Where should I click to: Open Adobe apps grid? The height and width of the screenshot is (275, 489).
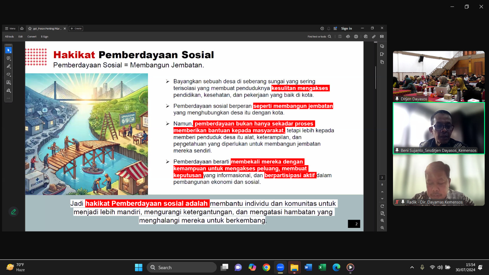coord(335,28)
